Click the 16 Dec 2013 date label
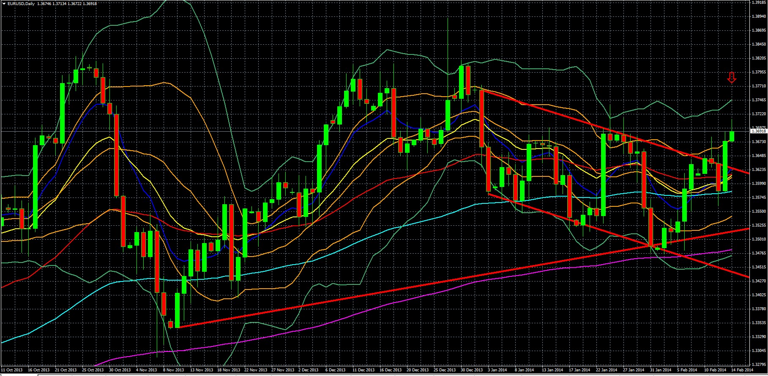The height and width of the screenshot is (376, 768). point(391,370)
